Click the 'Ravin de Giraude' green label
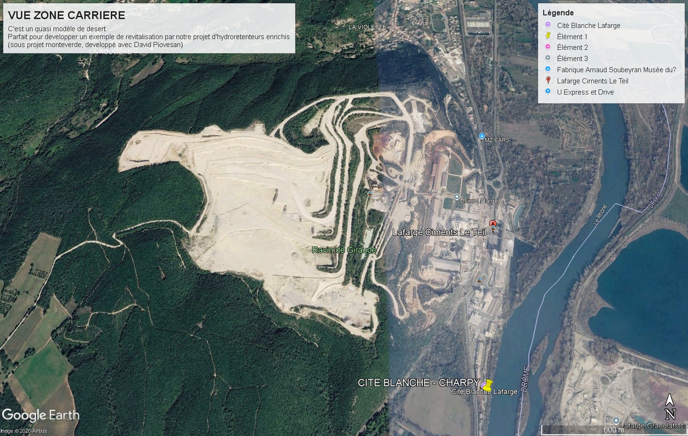This screenshot has width=688, height=436. click(x=344, y=250)
